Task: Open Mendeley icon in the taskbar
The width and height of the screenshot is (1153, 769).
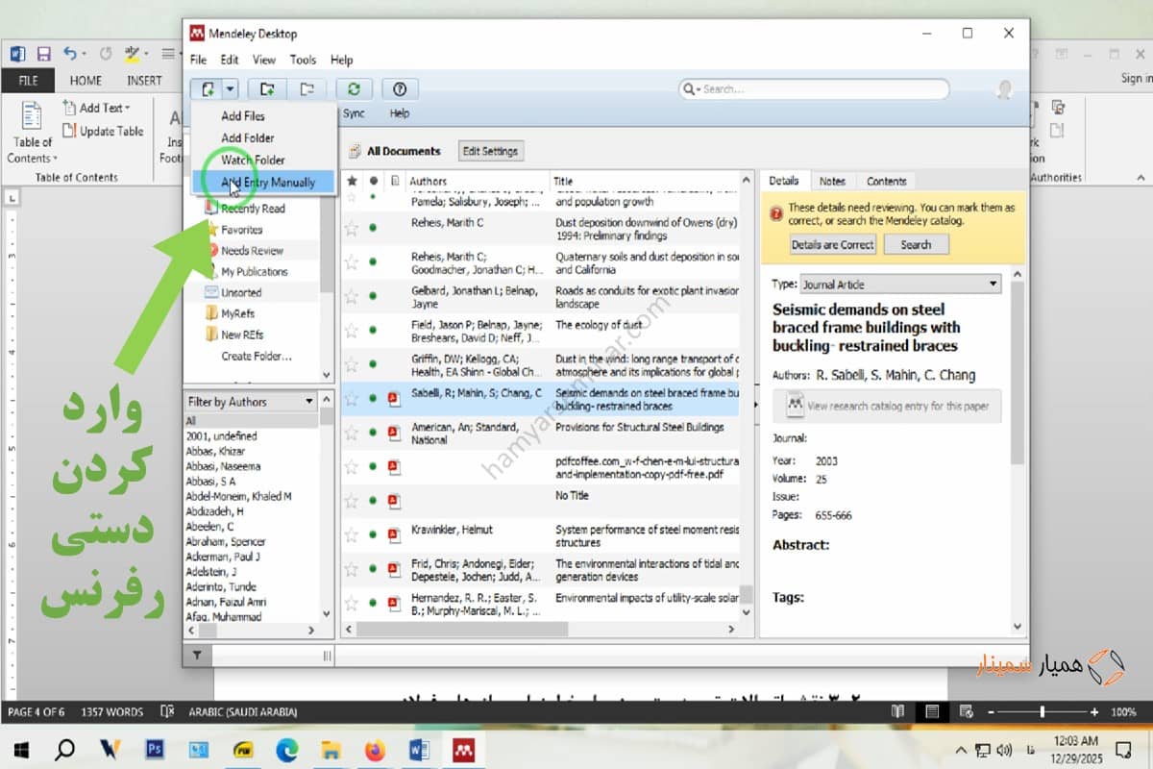Action: (464, 749)
